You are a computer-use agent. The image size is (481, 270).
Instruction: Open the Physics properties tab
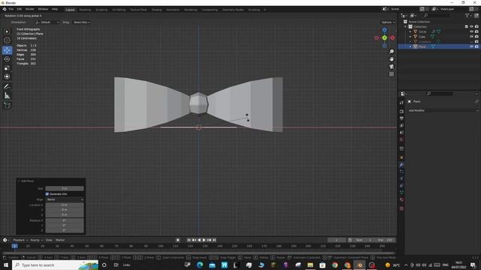coord(401,178)
